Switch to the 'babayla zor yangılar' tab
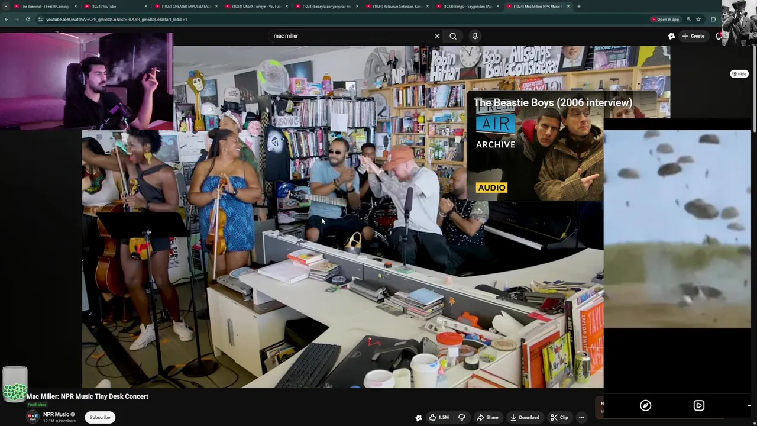The width and height of the screenshot is (757, 426). point(326,6)
